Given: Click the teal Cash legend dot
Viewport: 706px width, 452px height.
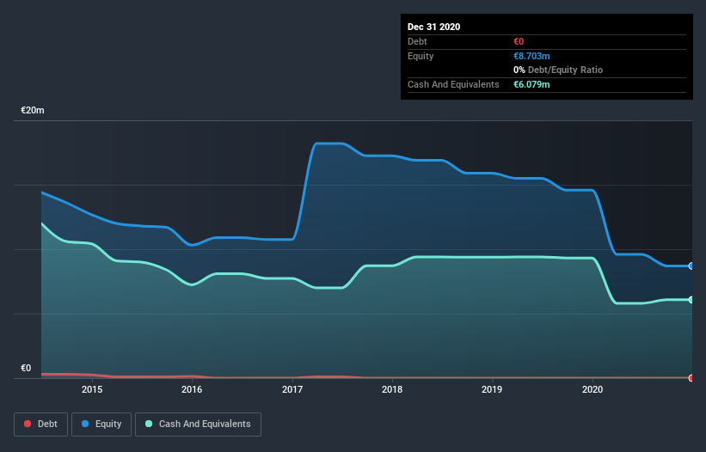Looking at the screenshot, I should [x=149, y=424].
